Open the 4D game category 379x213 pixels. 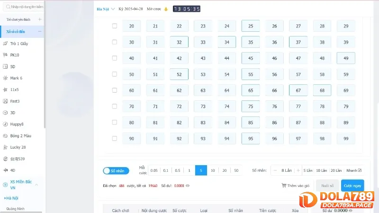point(13,170)
